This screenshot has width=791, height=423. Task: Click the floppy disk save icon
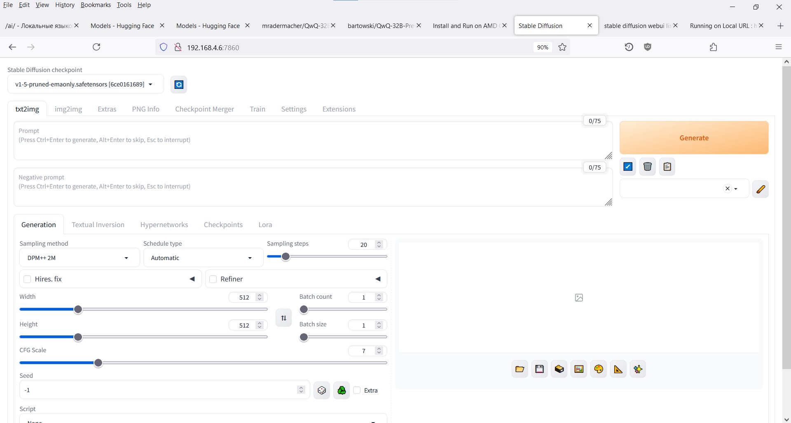[539, 369]
